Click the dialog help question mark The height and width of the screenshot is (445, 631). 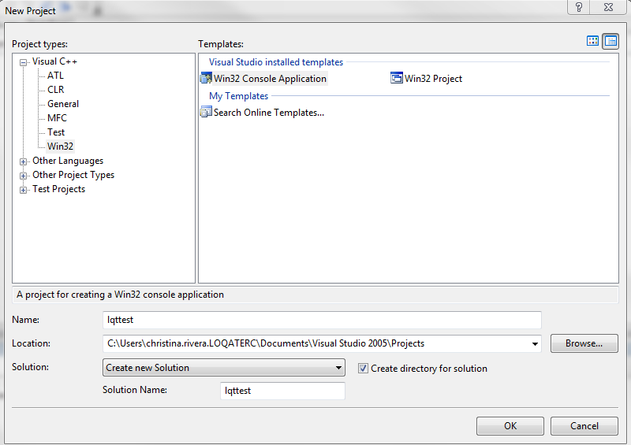click(579, 7)
